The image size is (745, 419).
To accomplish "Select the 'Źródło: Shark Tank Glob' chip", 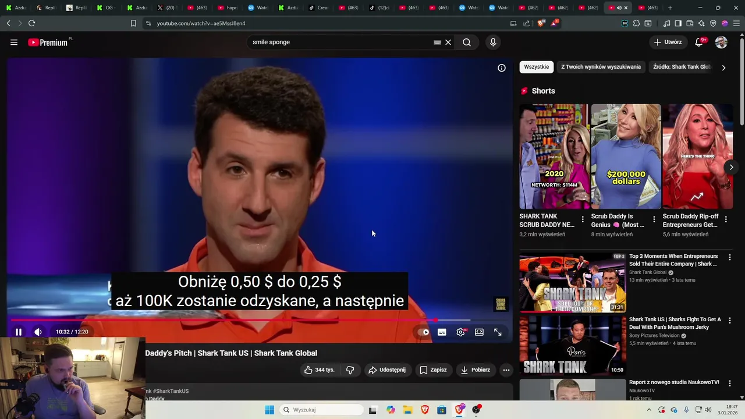I will (x=682, y=67).
